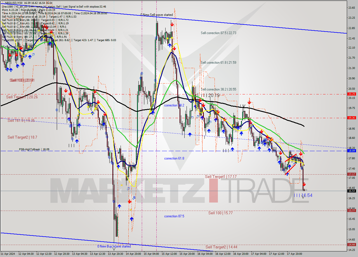
Task: Select 'Sell Target1 | 17.17' label
Action: coord(221,177)
